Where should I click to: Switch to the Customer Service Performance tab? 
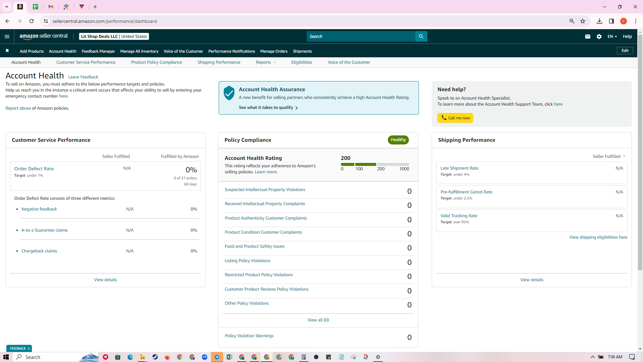tap(86, 62)
